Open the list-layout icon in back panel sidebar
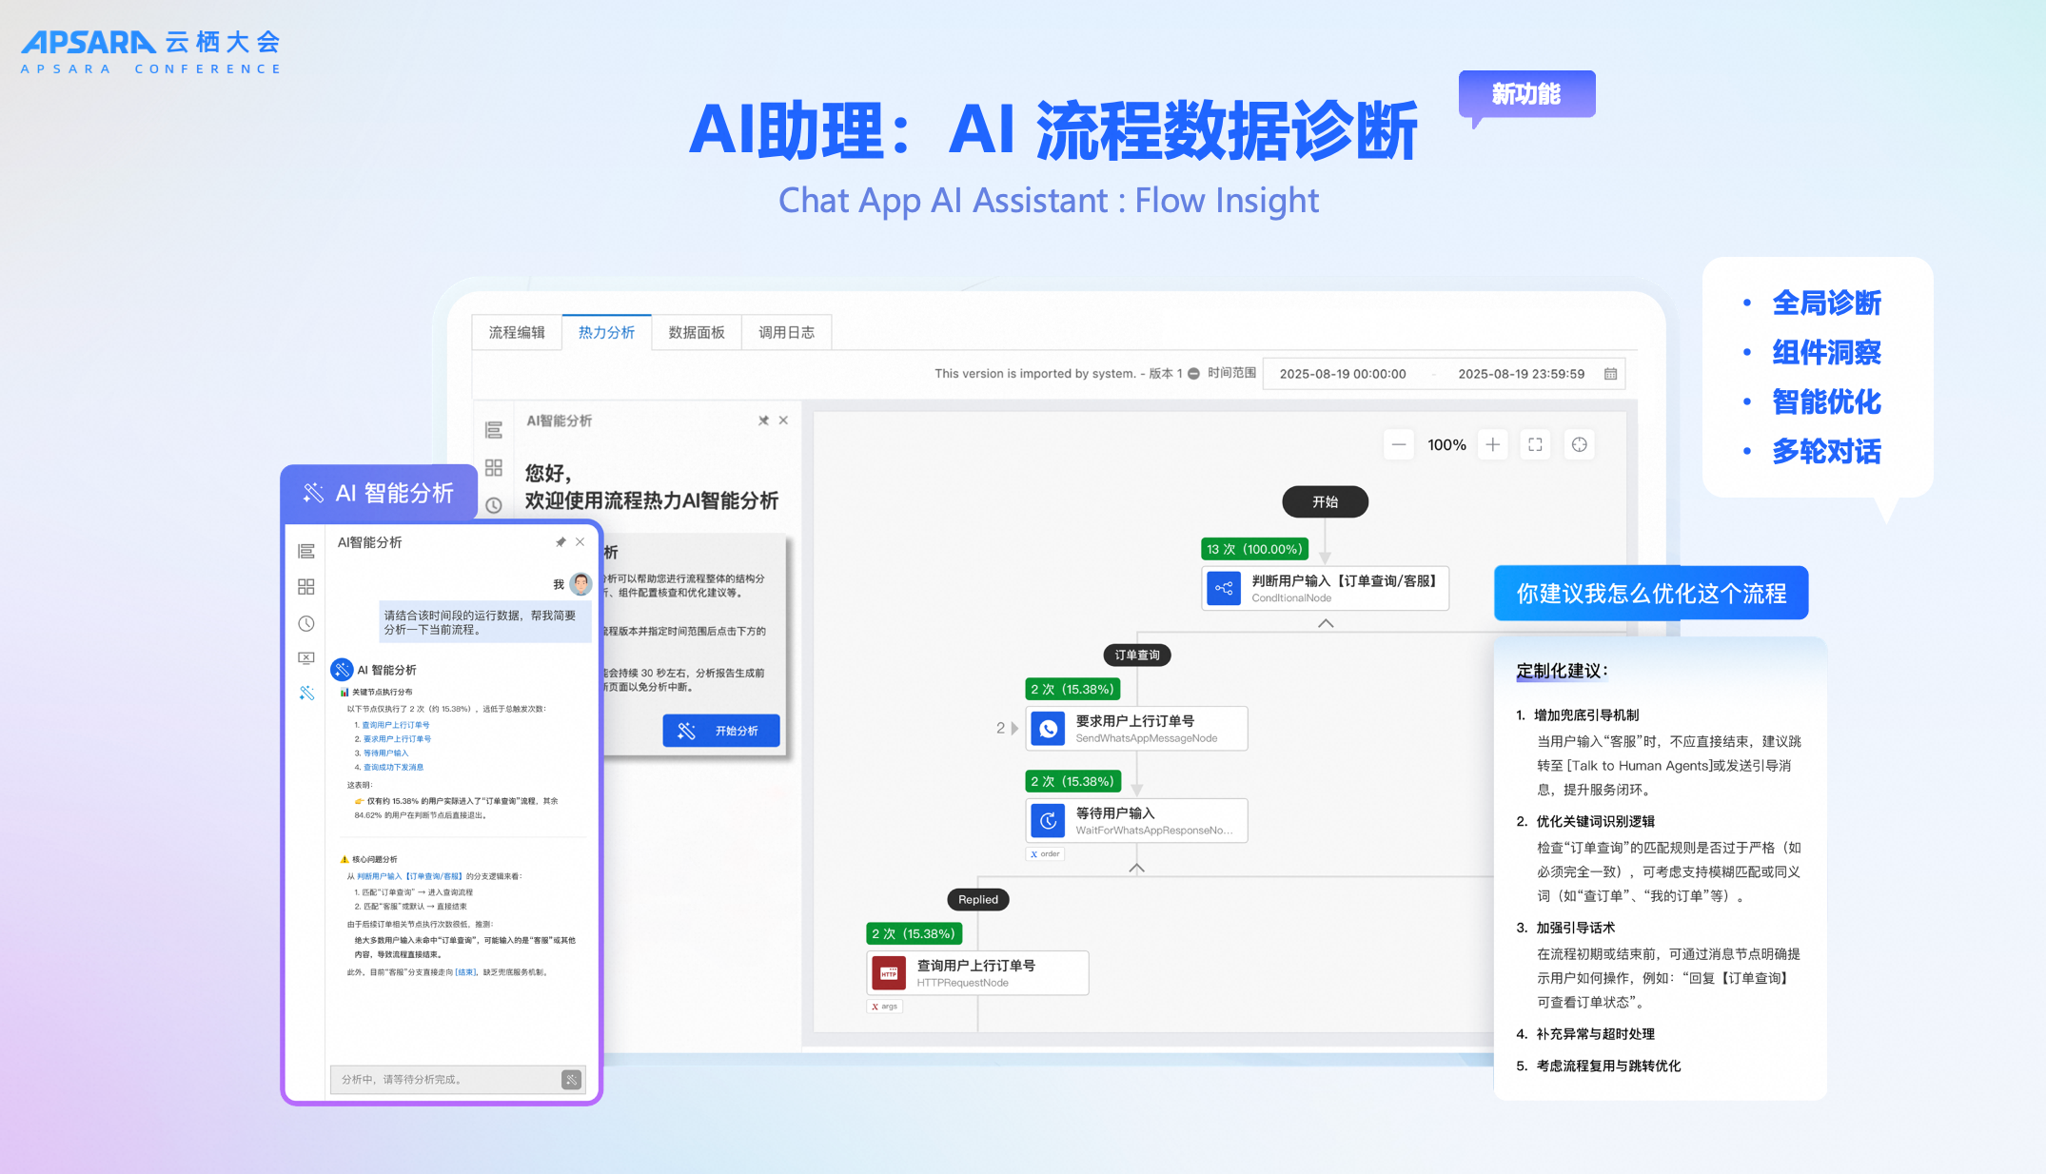This screenshot has width=2046, height=1174. tap(493, 430)
